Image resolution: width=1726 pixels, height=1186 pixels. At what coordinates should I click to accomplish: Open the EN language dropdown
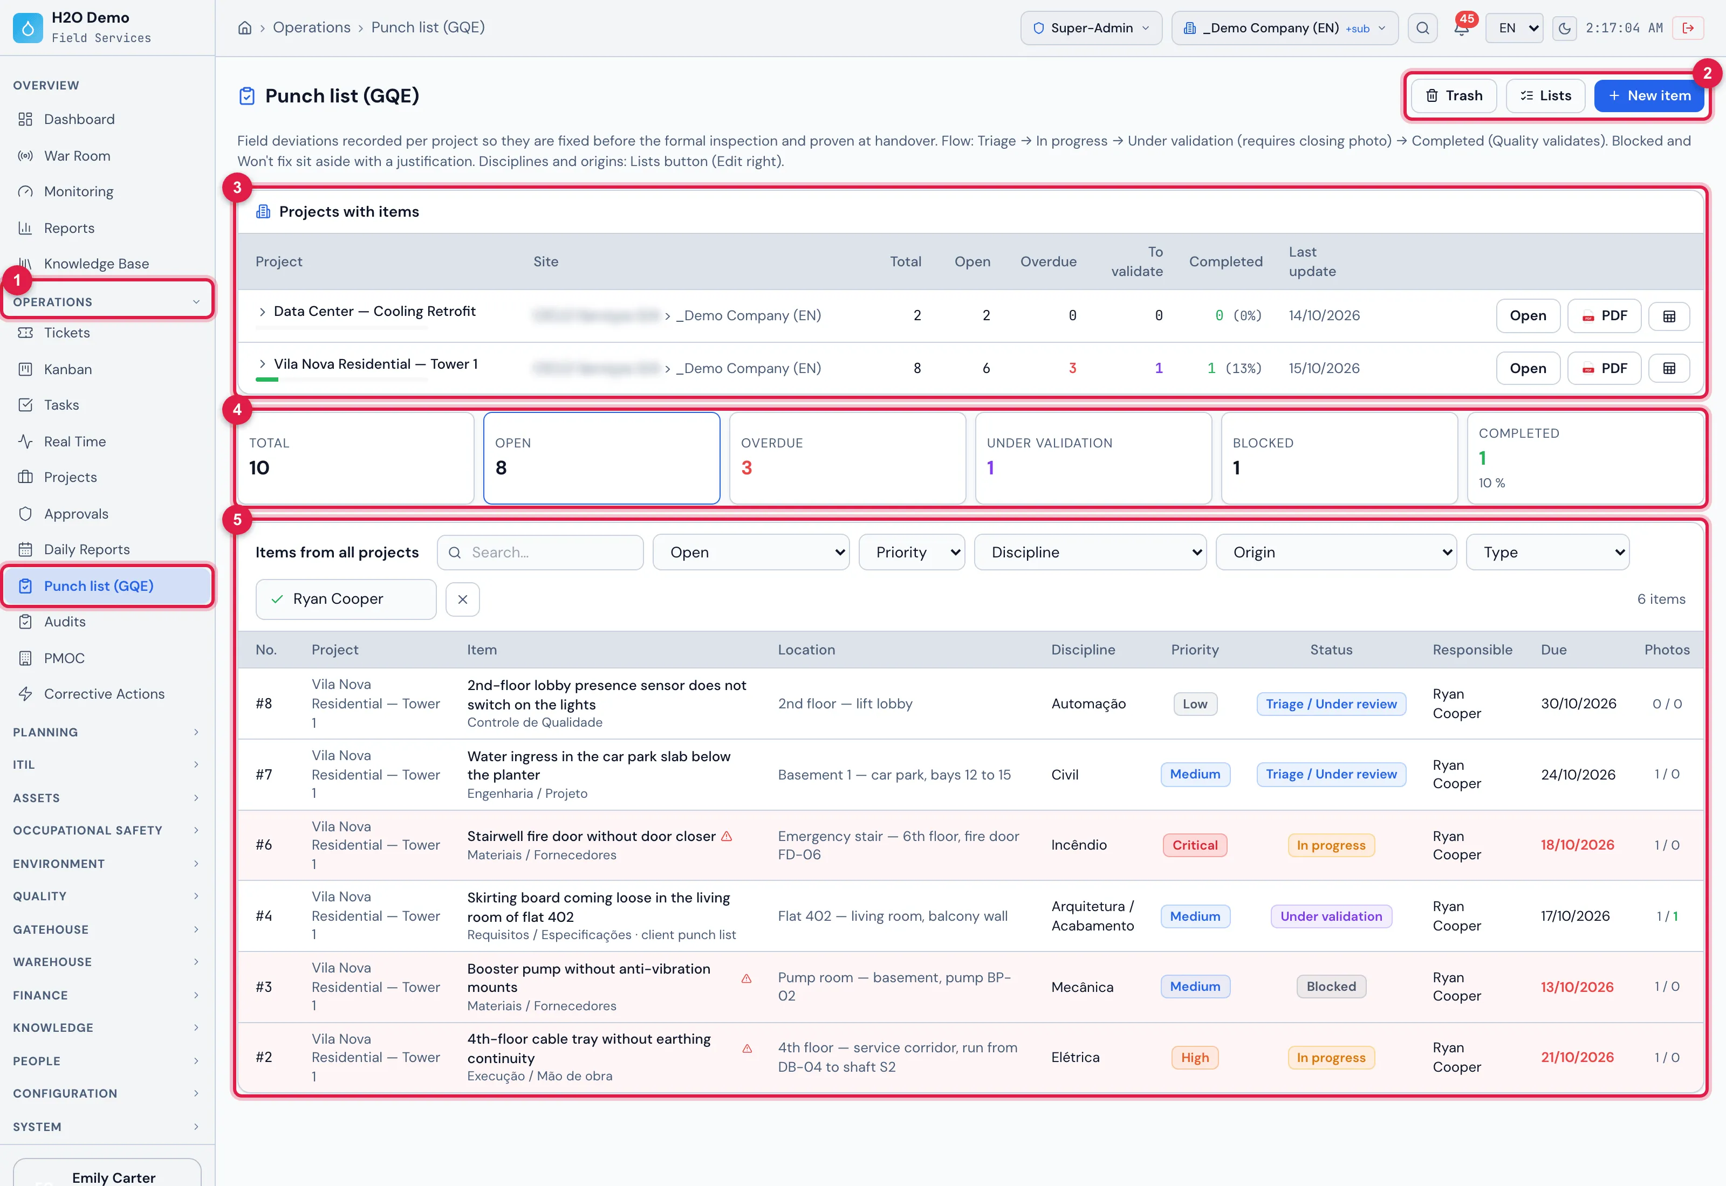point(1514,28)
